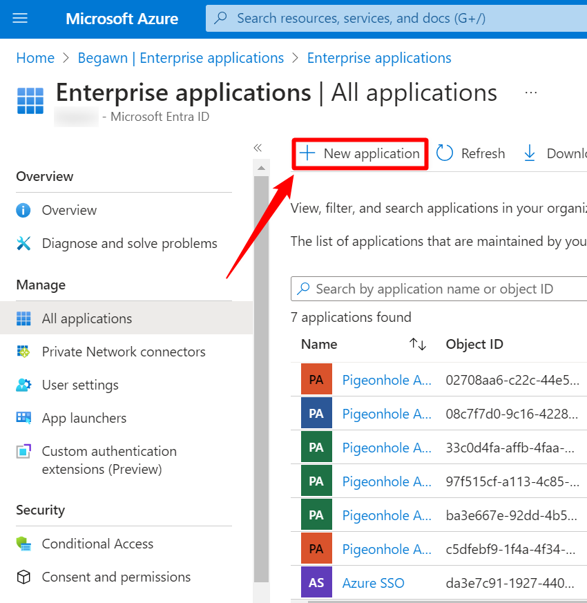Collapse the sidebar with double chevron
587x603 pixels.
click(258, 148)
